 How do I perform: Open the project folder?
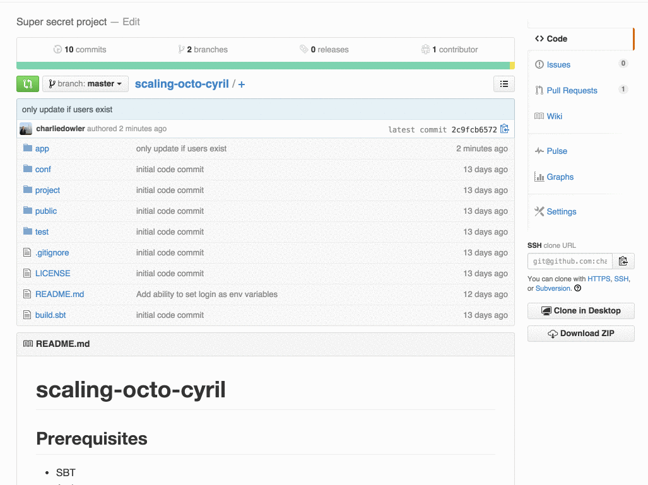pos(47,190)
